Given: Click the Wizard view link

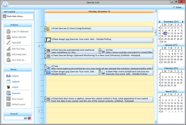Looking at the screenshot, I should 15,87.
